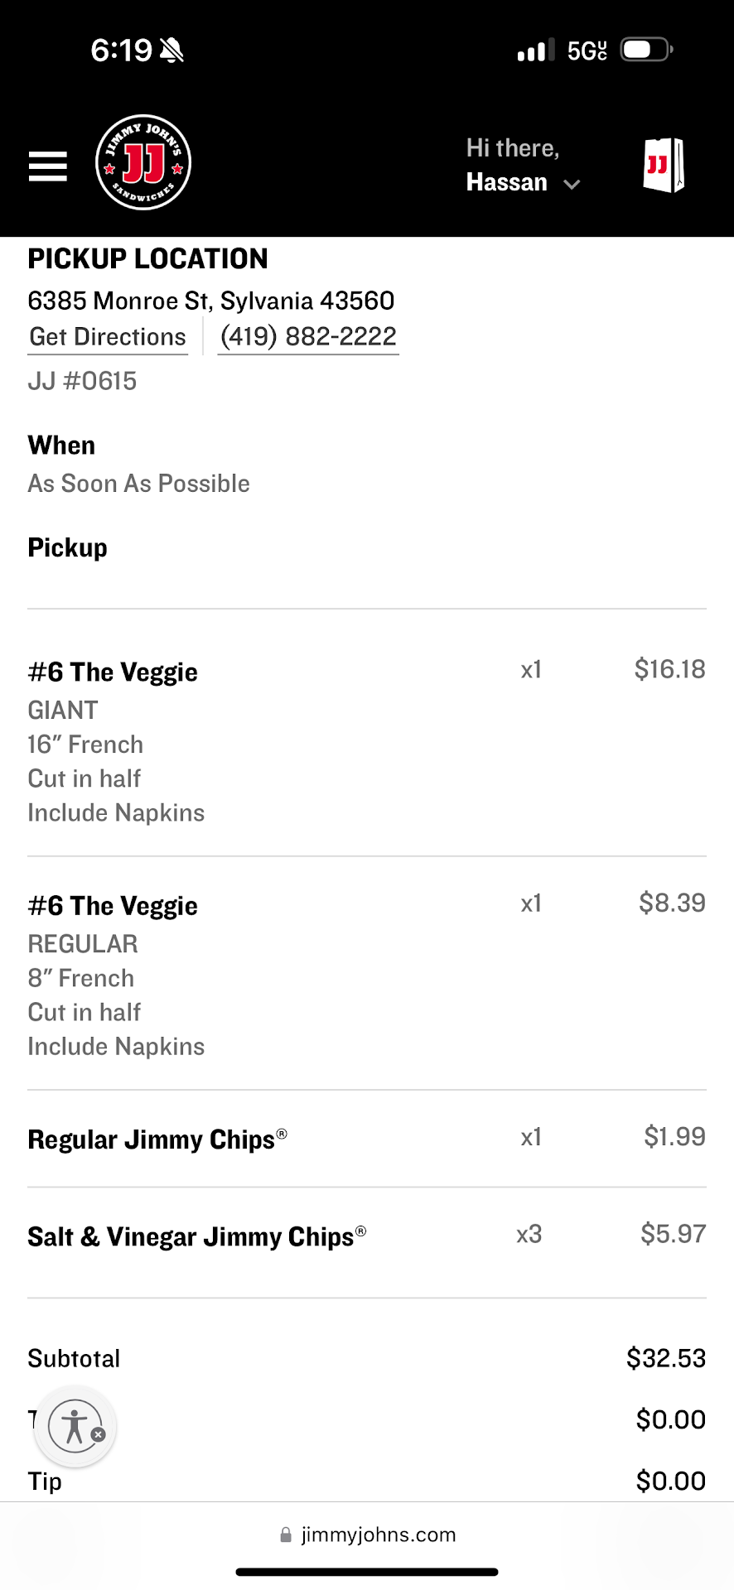Tap the silenced bell icon in status bar
This screenshot has width=734, height=1590.
[172, 51]
